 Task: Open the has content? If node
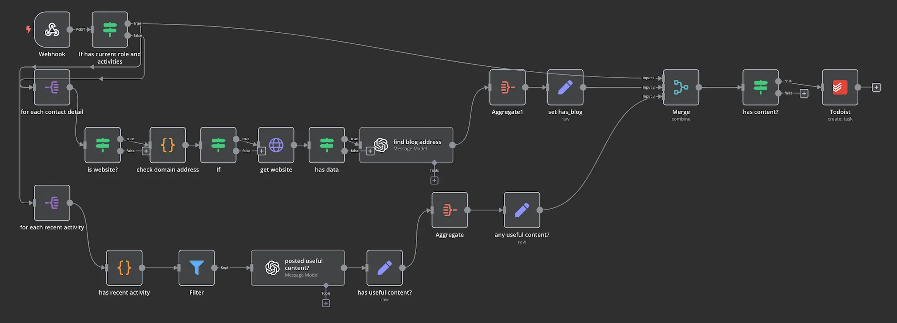(x=760, y=87)
